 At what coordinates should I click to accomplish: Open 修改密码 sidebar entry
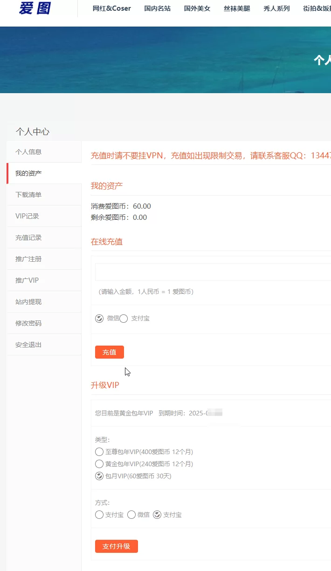coord(44,323)
